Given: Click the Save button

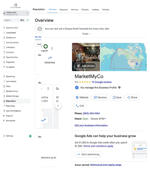Looking at the screenshot, I should click(117, 98).
